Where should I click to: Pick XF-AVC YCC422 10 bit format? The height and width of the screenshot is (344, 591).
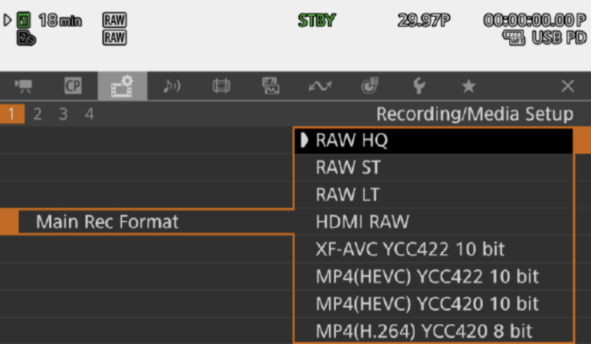pos(410,249)
